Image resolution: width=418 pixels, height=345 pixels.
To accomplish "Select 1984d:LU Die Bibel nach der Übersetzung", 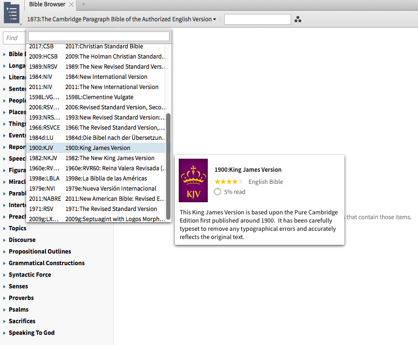I will pos(96,138).
